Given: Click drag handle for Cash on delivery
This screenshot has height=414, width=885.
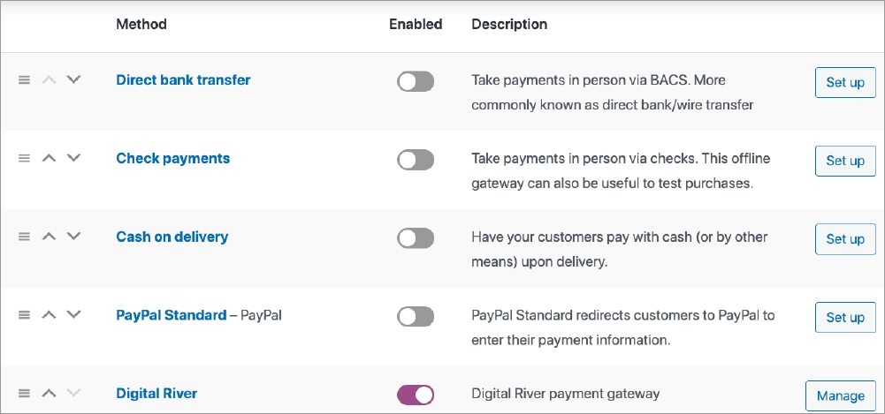Looking at the screenshot, I should pos(25,237).
